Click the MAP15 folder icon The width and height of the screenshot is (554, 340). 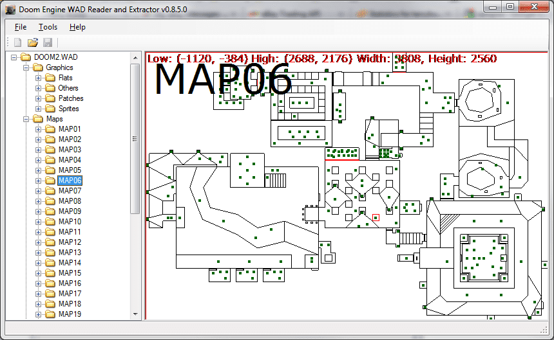point(50,273)
